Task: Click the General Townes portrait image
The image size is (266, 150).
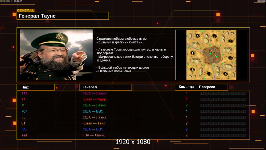Action: click(56, 55)
